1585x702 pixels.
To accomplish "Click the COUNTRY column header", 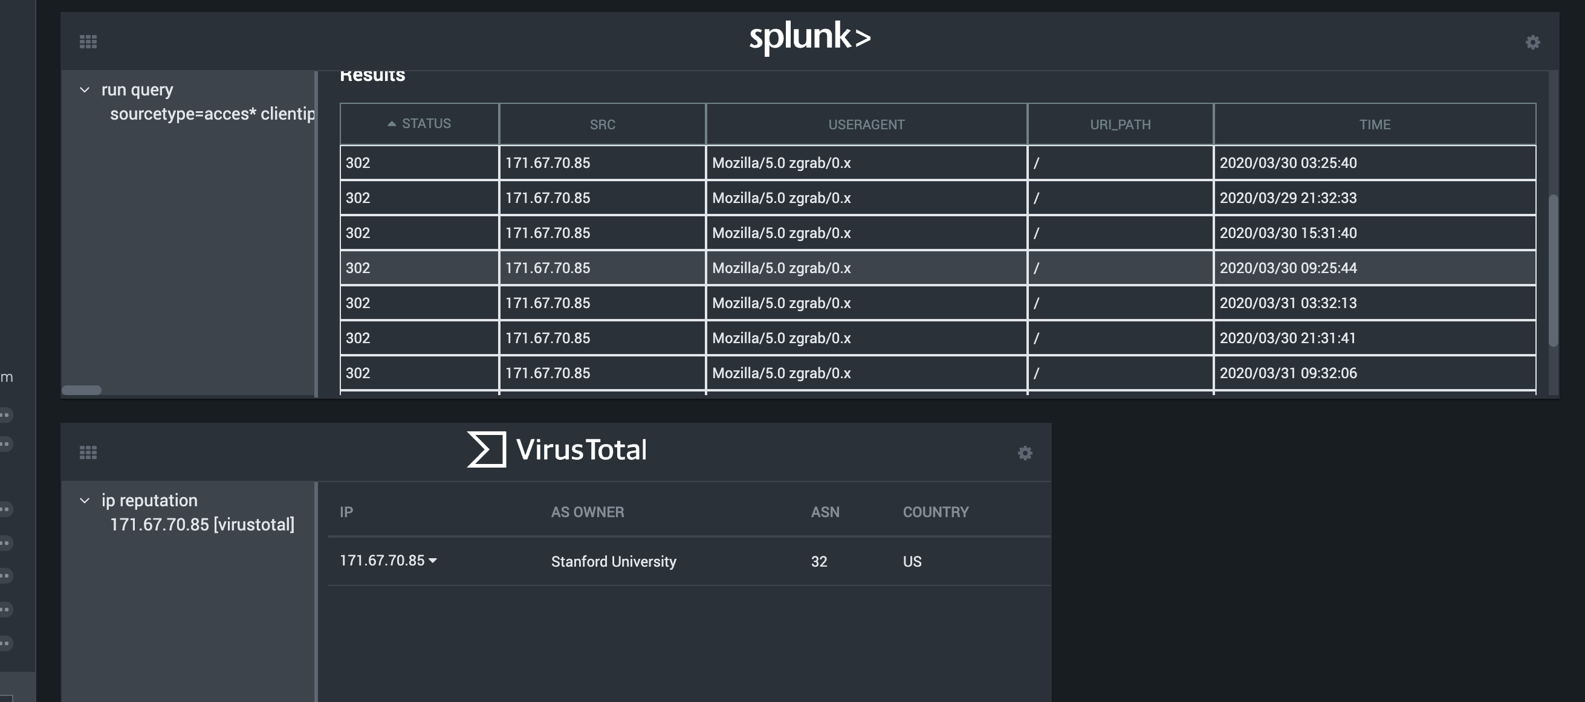I will coord(935,512).
